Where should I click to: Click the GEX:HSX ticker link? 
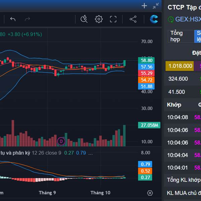[x=188, y=19]
